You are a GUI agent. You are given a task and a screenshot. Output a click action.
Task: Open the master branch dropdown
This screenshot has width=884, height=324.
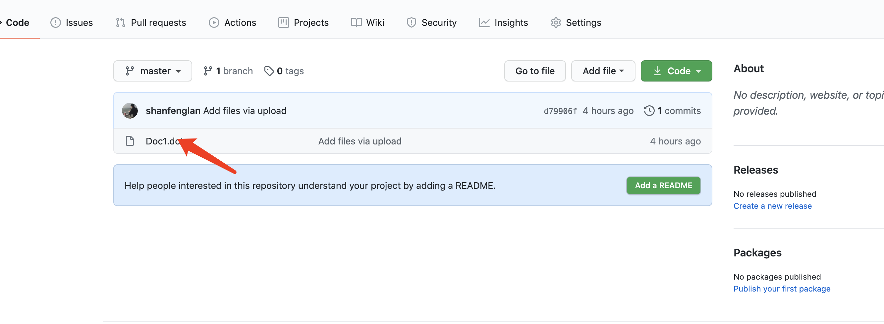click(x=153, y=71)
